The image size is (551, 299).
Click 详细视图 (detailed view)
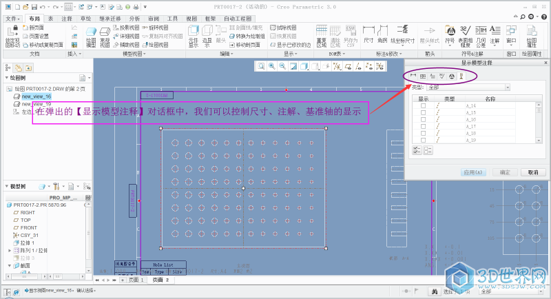[x=126, y=37]
